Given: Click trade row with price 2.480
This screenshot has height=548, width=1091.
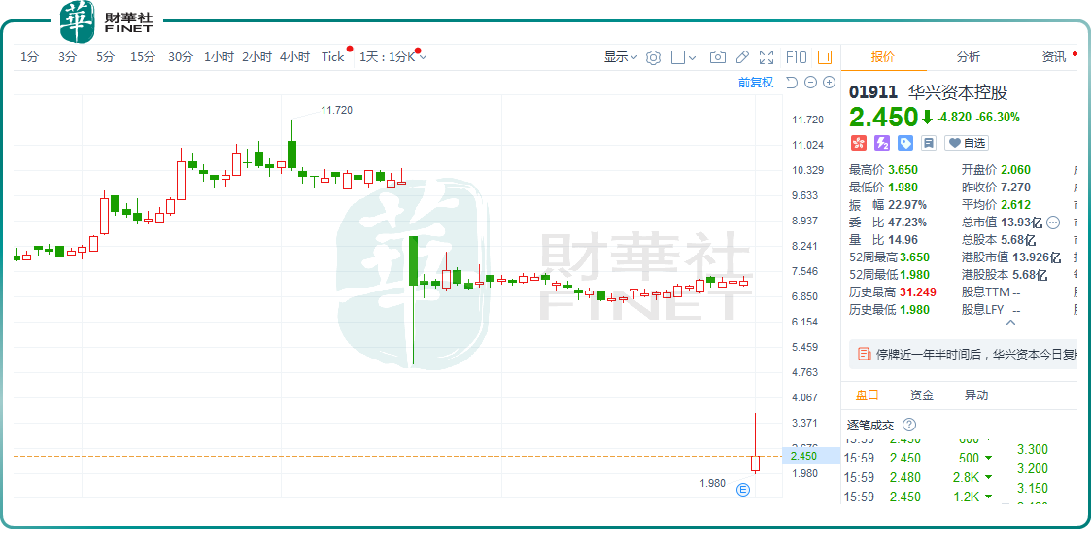Looking at the screenshot, I should 918,478.
